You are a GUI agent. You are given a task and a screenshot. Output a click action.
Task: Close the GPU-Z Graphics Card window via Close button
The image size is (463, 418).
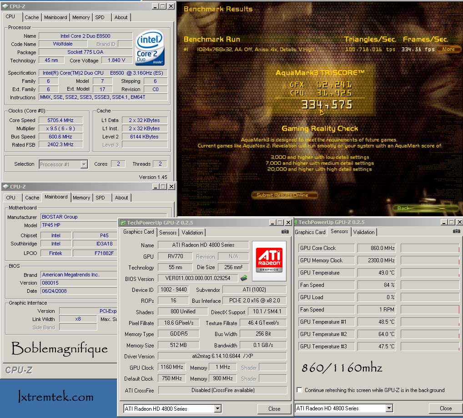(x=274, y=408)
